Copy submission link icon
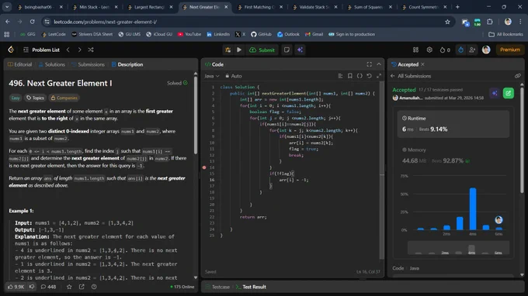Viewport: 528px width, 296px height. 518,76
